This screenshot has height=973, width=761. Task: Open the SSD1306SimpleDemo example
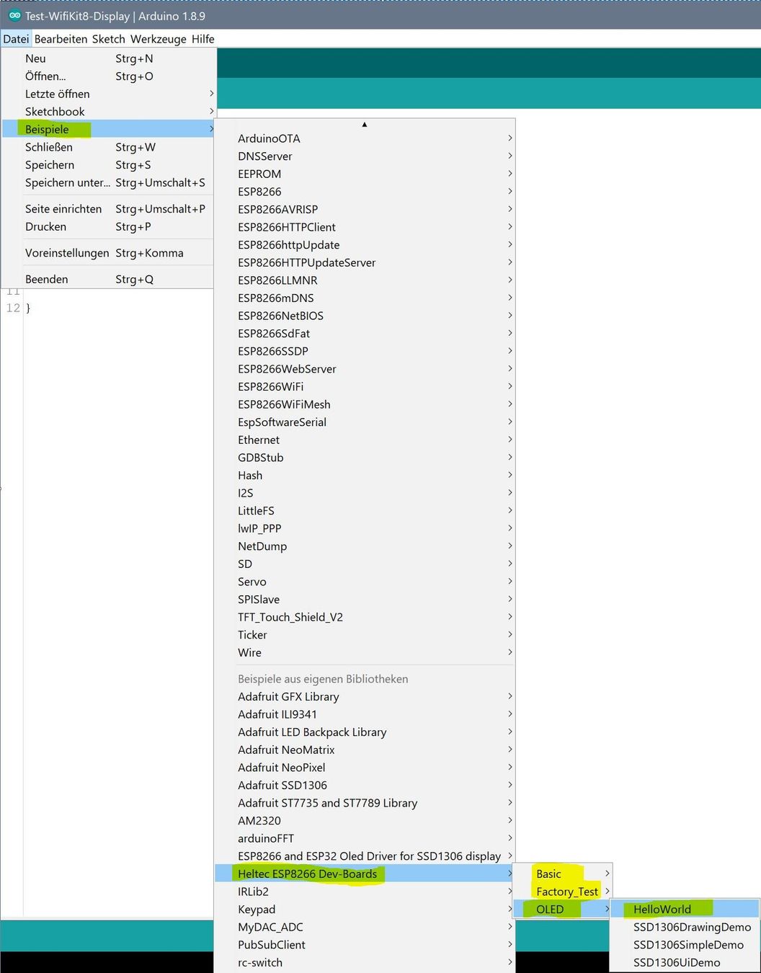tap(685, 945)
